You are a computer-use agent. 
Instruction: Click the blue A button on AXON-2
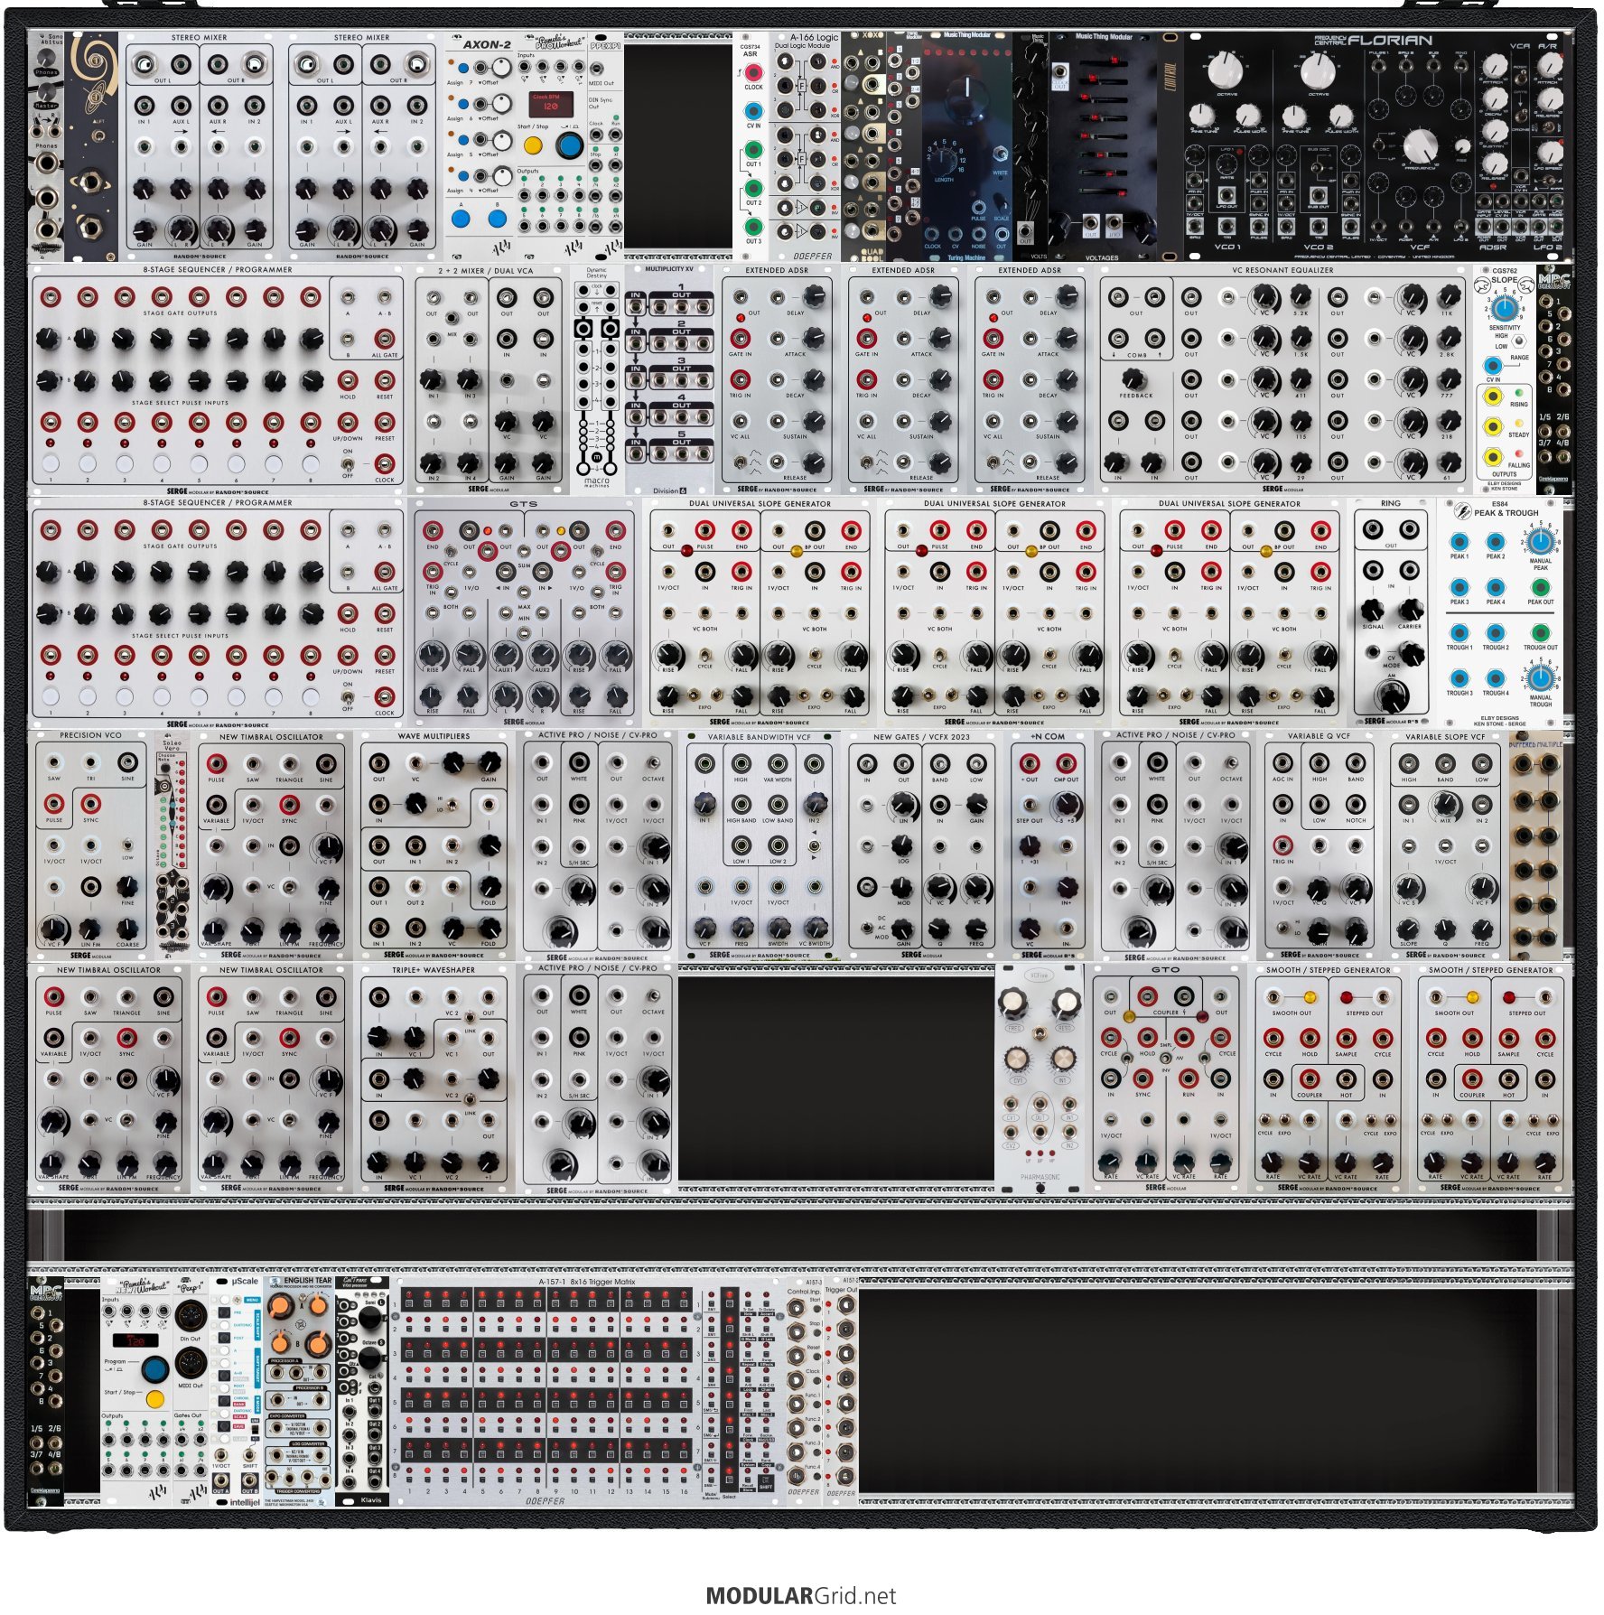pos(462,219)
